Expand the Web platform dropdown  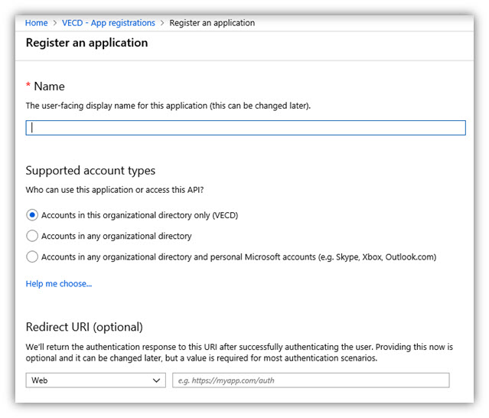(96, 380)
